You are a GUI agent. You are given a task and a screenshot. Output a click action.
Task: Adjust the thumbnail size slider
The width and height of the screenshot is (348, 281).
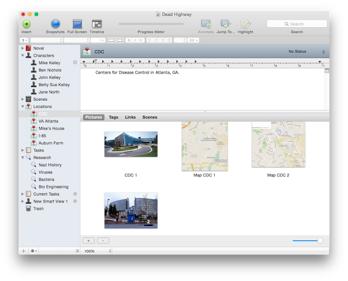tap(320, 241)
